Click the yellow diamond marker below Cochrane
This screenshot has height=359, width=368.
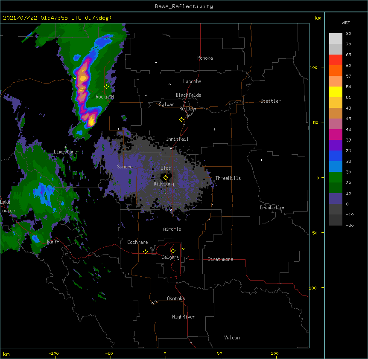(x=145, y=252)
